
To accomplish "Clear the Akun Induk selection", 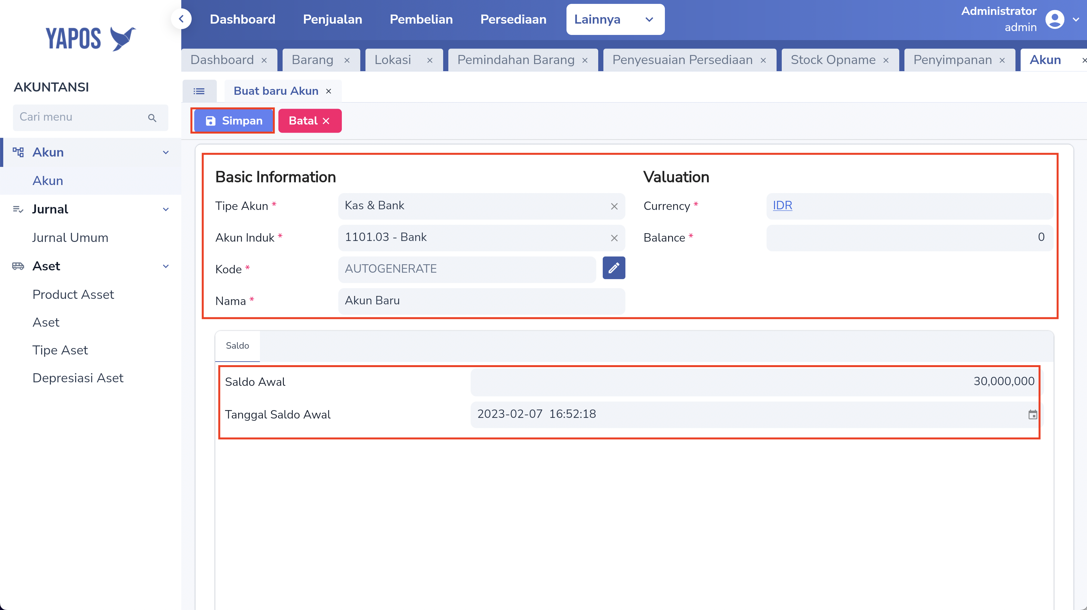I will pyautogui.click(x=614, y=238).
